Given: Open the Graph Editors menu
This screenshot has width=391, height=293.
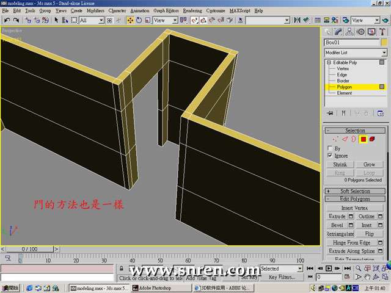Looking at the screenshot, I should tap(166, 11).
